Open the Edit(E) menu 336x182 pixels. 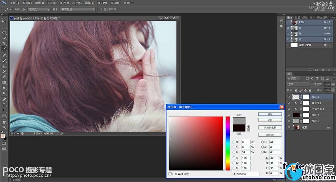pos(27,3)
